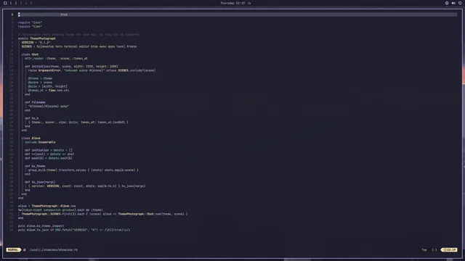Screen dimensions: 465x261
Task: Click the def each(&) method line
Action: click(x=49, y=158)
